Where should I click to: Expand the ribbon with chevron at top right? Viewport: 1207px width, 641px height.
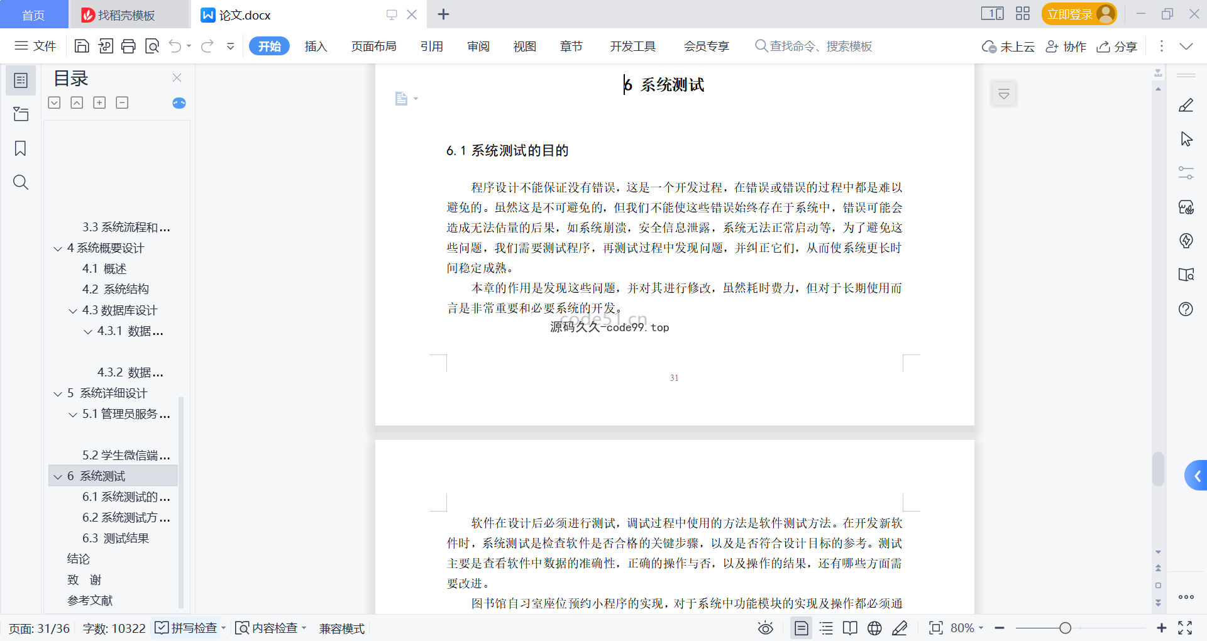[1186, 46]
